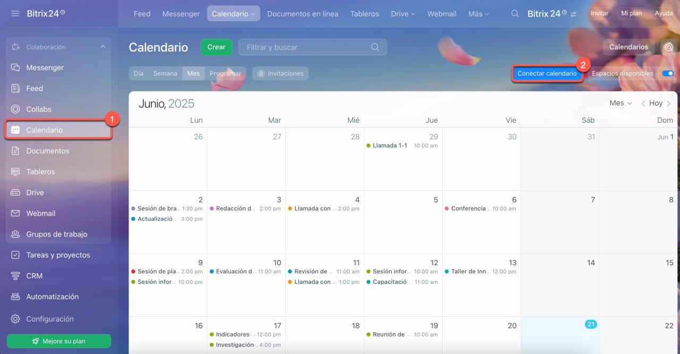Open Tableros from the left sidebar
Viewport: 680px width, 354px height.
[x=58, y=172]
